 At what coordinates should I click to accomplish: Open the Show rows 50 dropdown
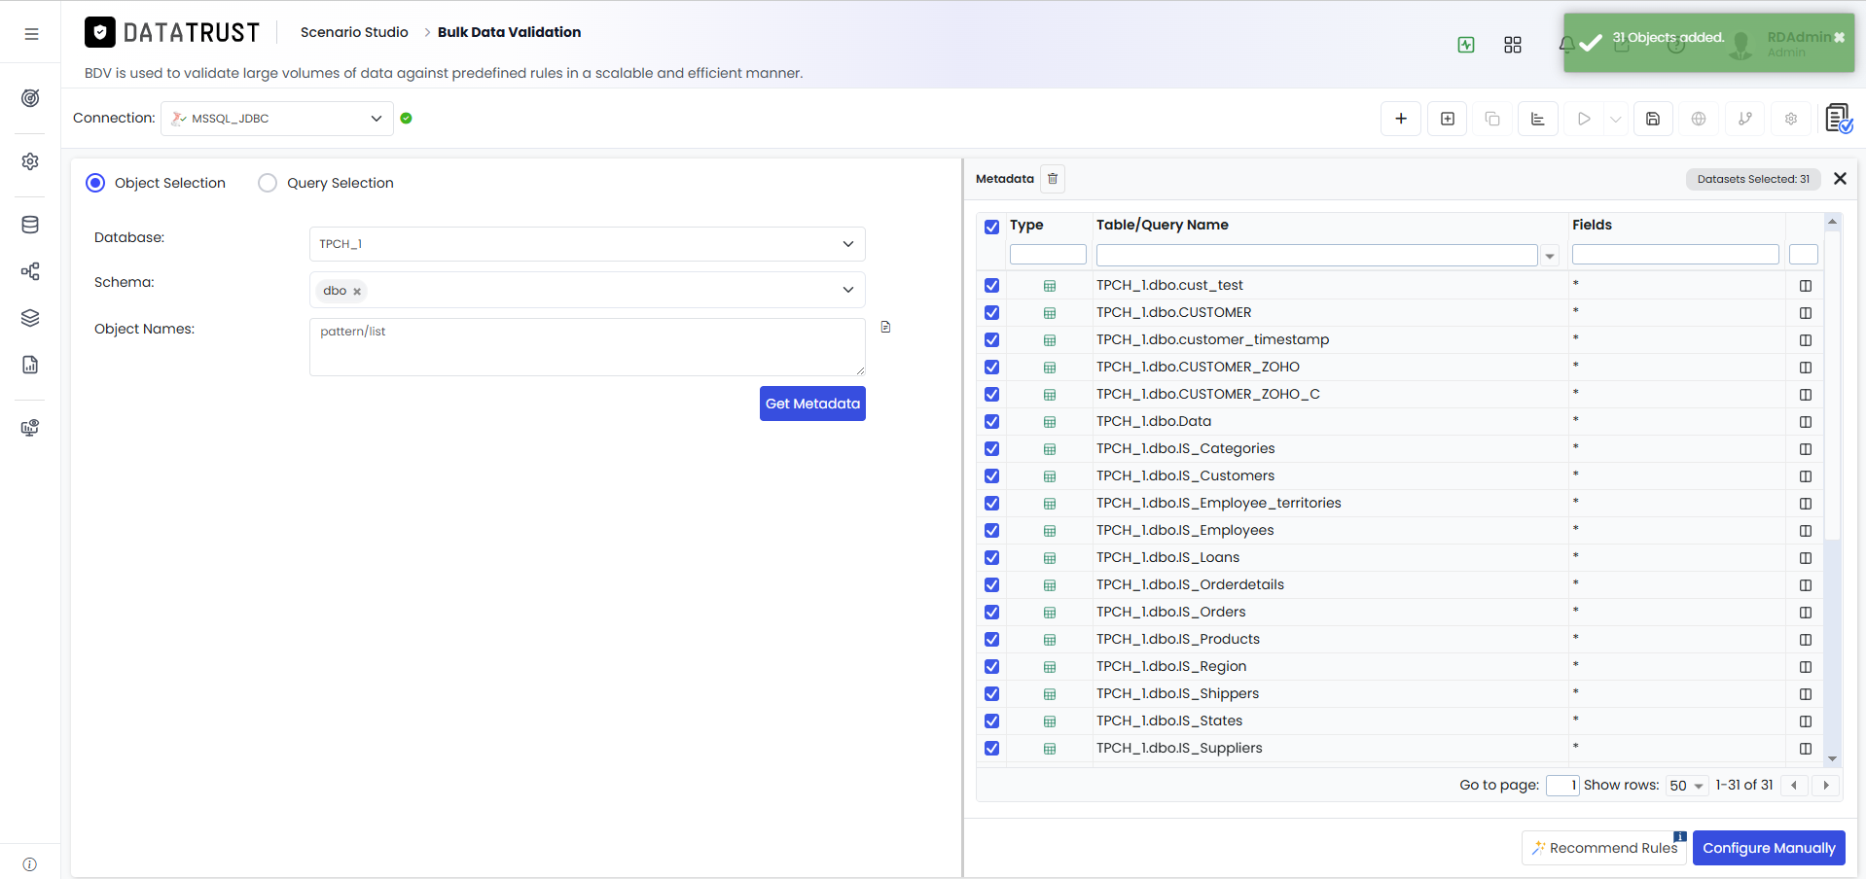click(x=1686, y=786)
